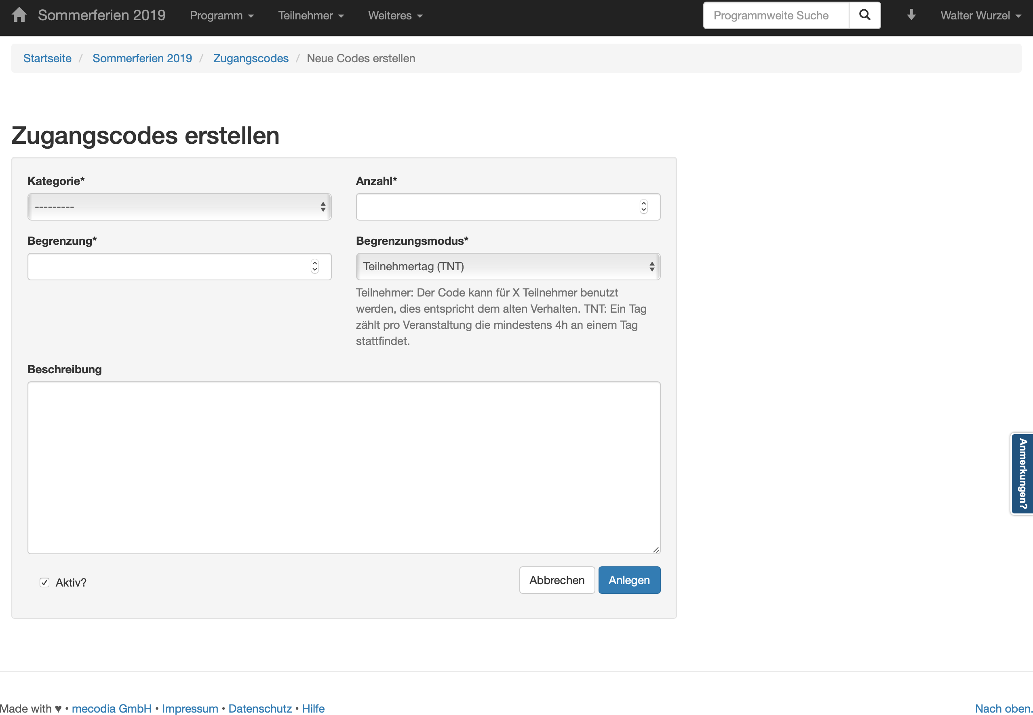Screen dimensions: 1033x715
Task: Click the Abbrechen button
Action: 557,580
